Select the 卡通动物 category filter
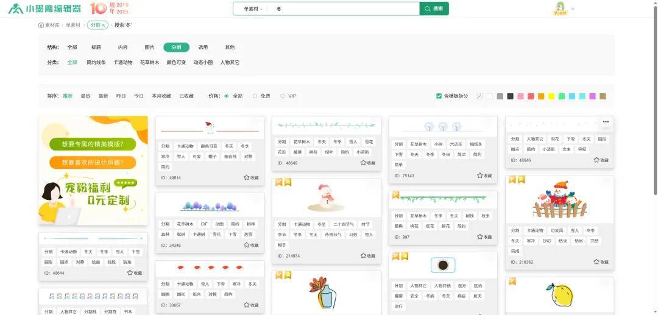This screenshot has height=315, width=658. pyautogui.click(x=122, y=62)
